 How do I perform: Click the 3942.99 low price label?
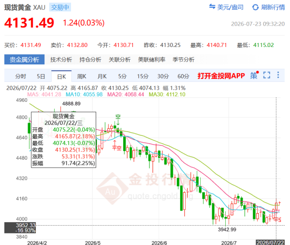pos(227,230)
